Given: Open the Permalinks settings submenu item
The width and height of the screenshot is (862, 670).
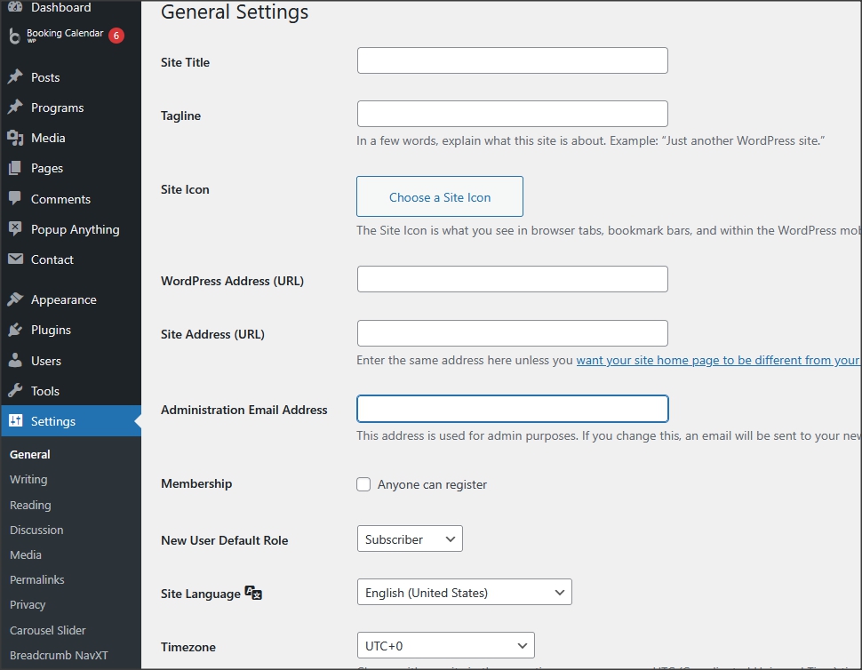Looking at the screenshot, I should 37,579.
